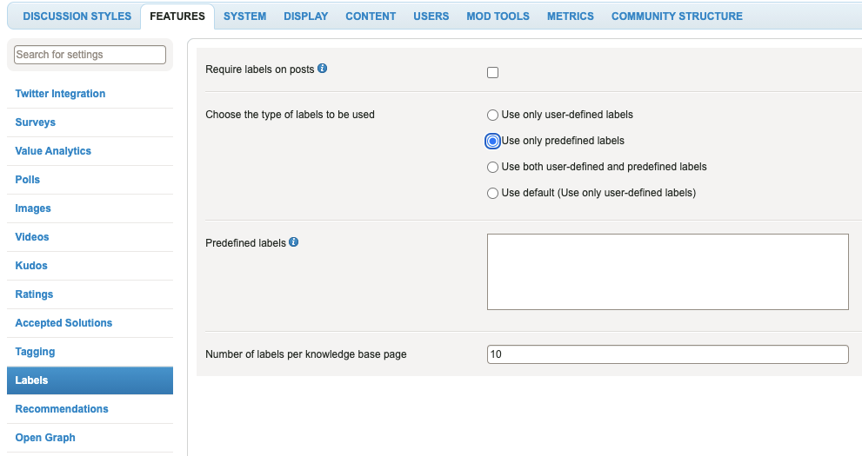Click info icon beside Require labels on posts
Image resolution: width=862 pixels, height=456 pixels.
(322, 68)
